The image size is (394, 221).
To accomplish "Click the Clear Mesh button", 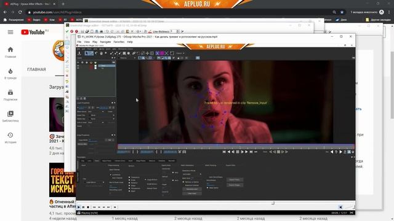I will 192,193.
